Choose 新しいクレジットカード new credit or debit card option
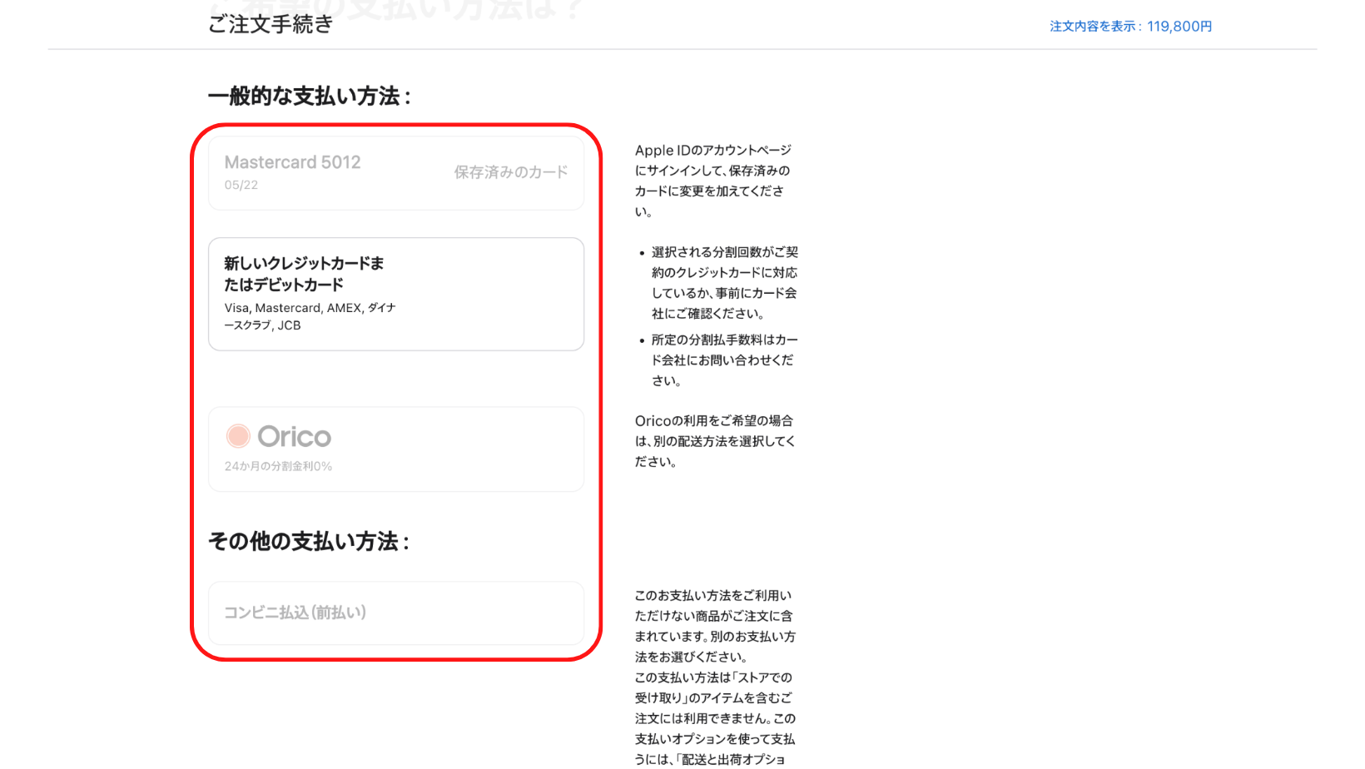This screenshot has height=769, width=1365. (x=396, y=294)
